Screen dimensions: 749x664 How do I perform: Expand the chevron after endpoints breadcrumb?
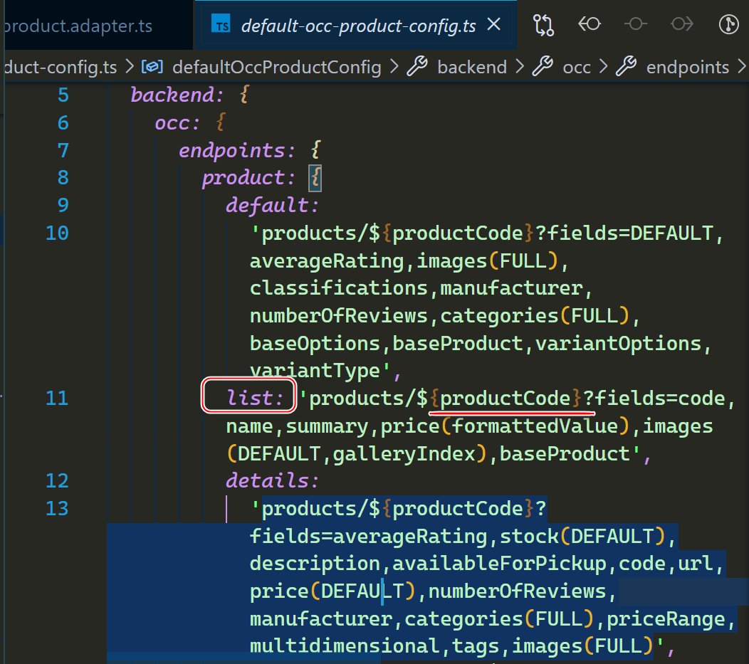[x=743, y=66]
